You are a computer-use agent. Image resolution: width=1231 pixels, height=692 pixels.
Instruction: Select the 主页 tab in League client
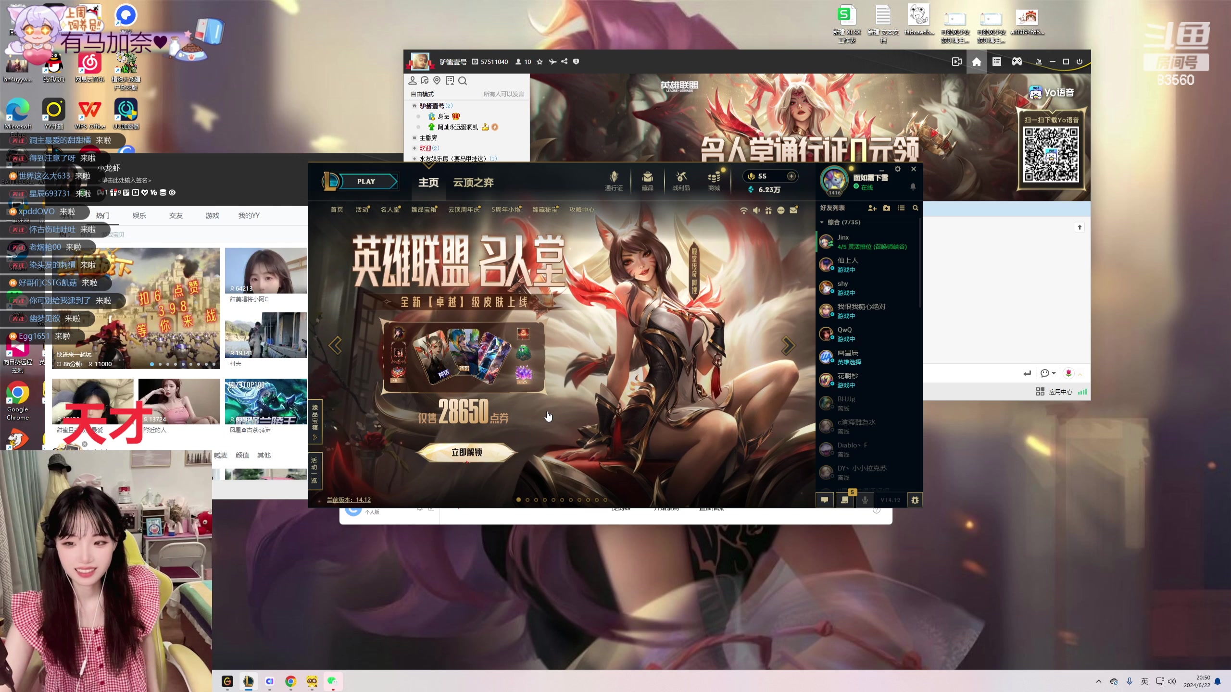coord(428,183)
